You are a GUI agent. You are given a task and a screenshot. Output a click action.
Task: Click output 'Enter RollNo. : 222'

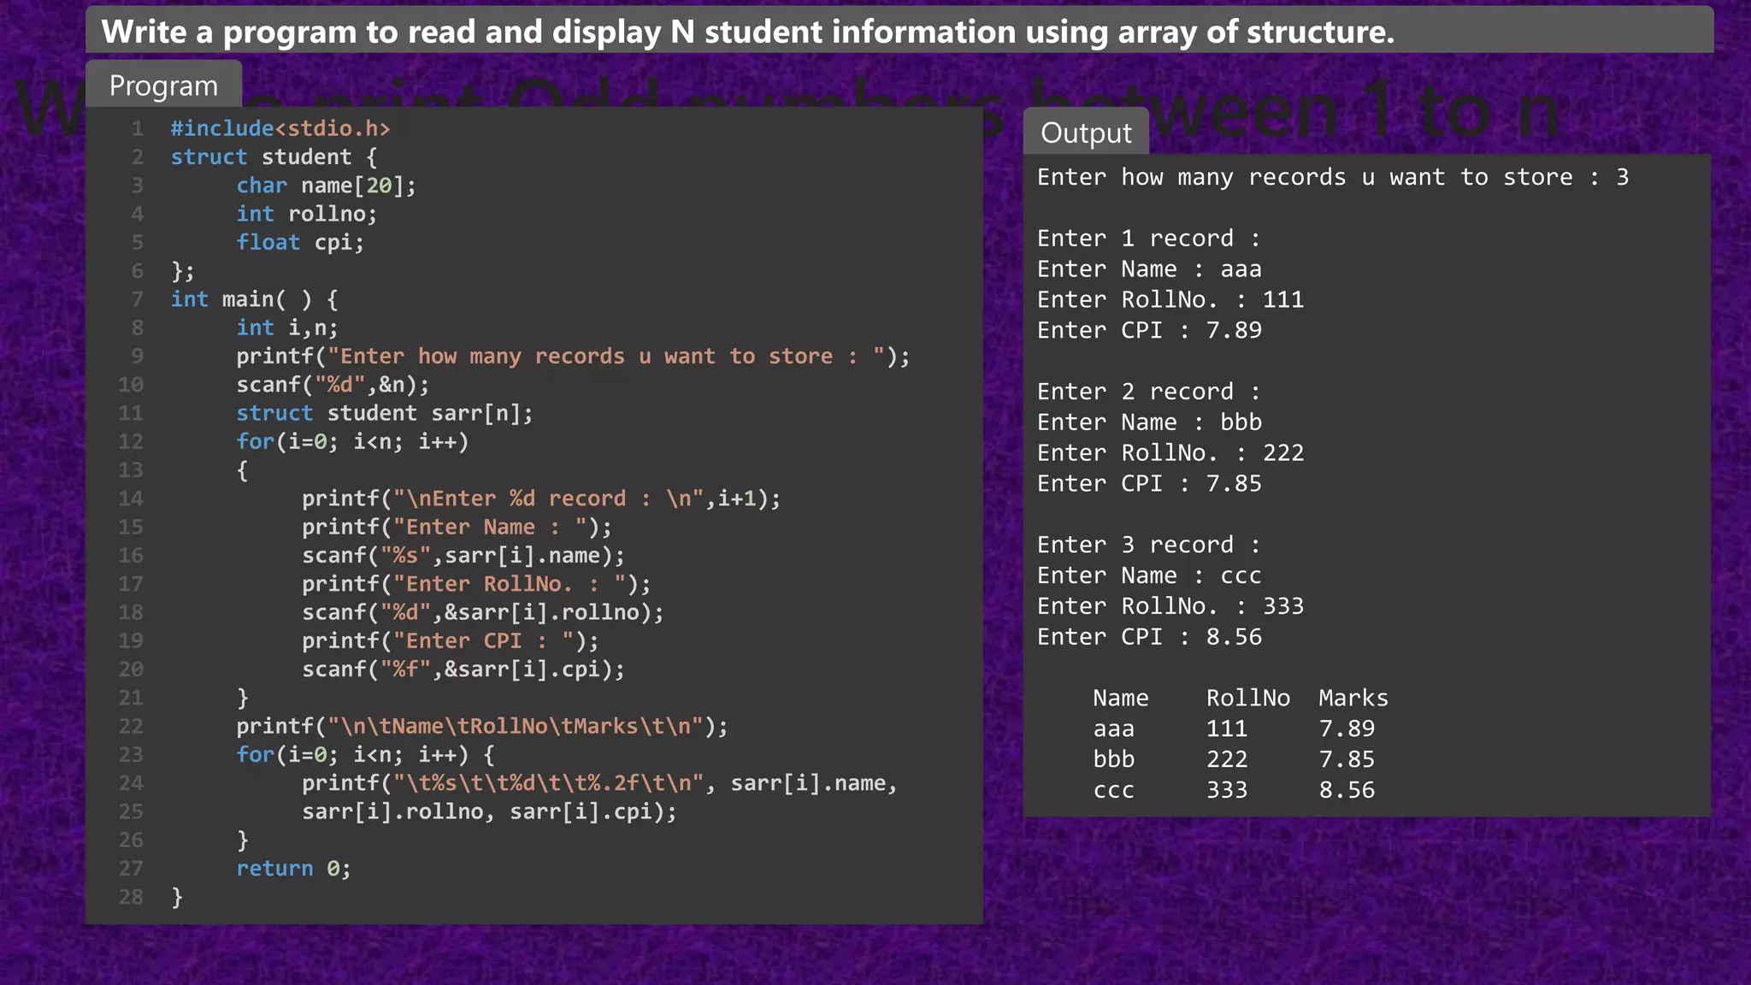click(1170, 452)
